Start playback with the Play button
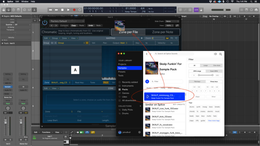260x146 pixels. pos(68,10)
